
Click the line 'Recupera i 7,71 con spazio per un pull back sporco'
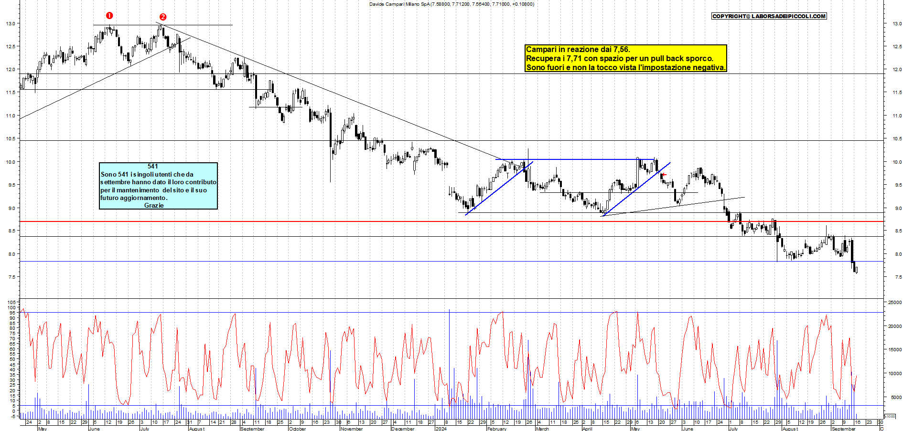click(619, 59)
